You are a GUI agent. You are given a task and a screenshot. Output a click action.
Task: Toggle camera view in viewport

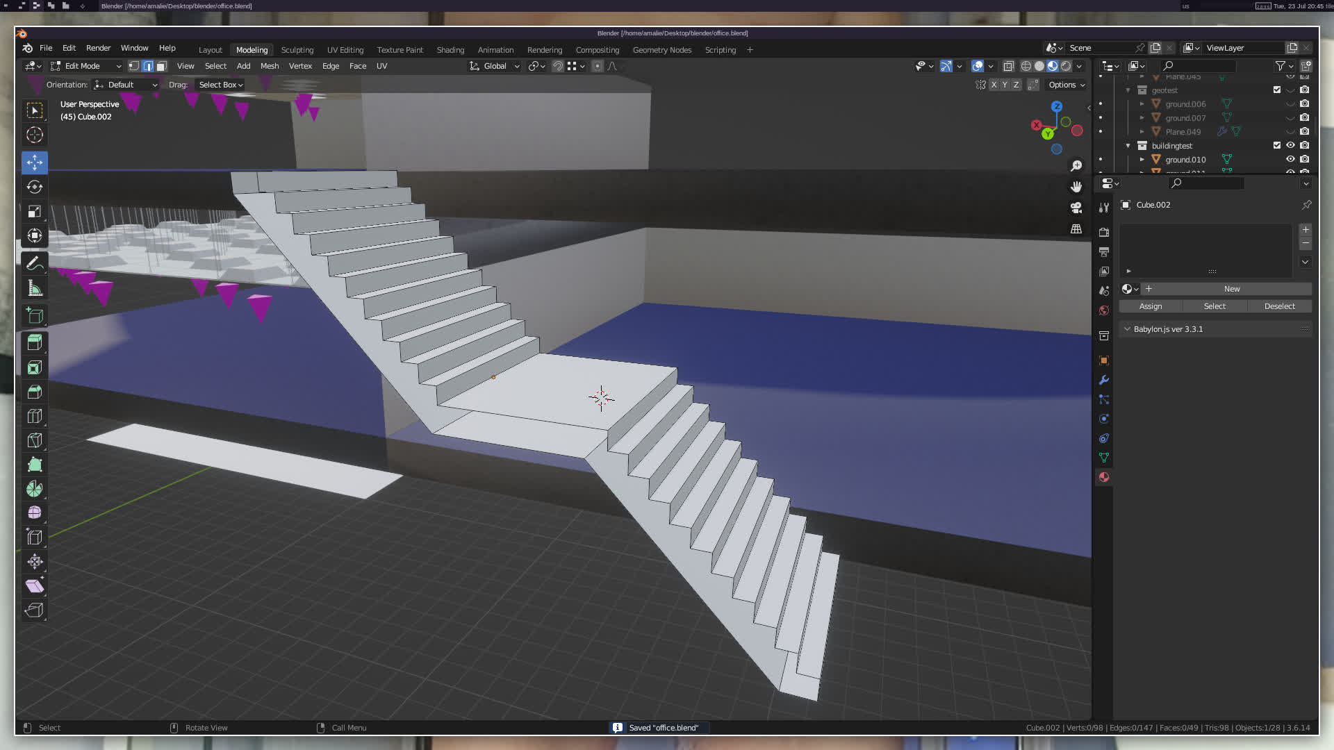click(1076, 208)
